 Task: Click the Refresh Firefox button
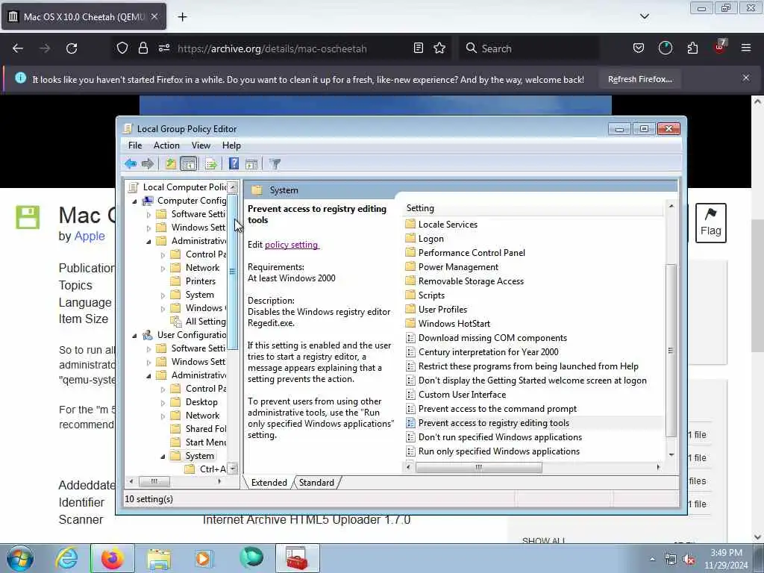pos(639,79)
